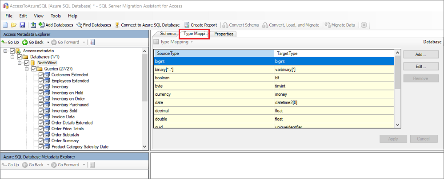
Task: Open the Tools menu
Action: point(56,16)
